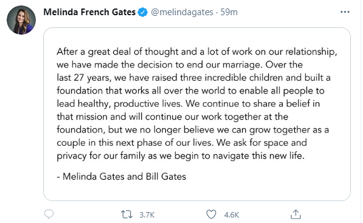Open the 59m timestamp permalink
363x223 pixels.
pos(229,12)
